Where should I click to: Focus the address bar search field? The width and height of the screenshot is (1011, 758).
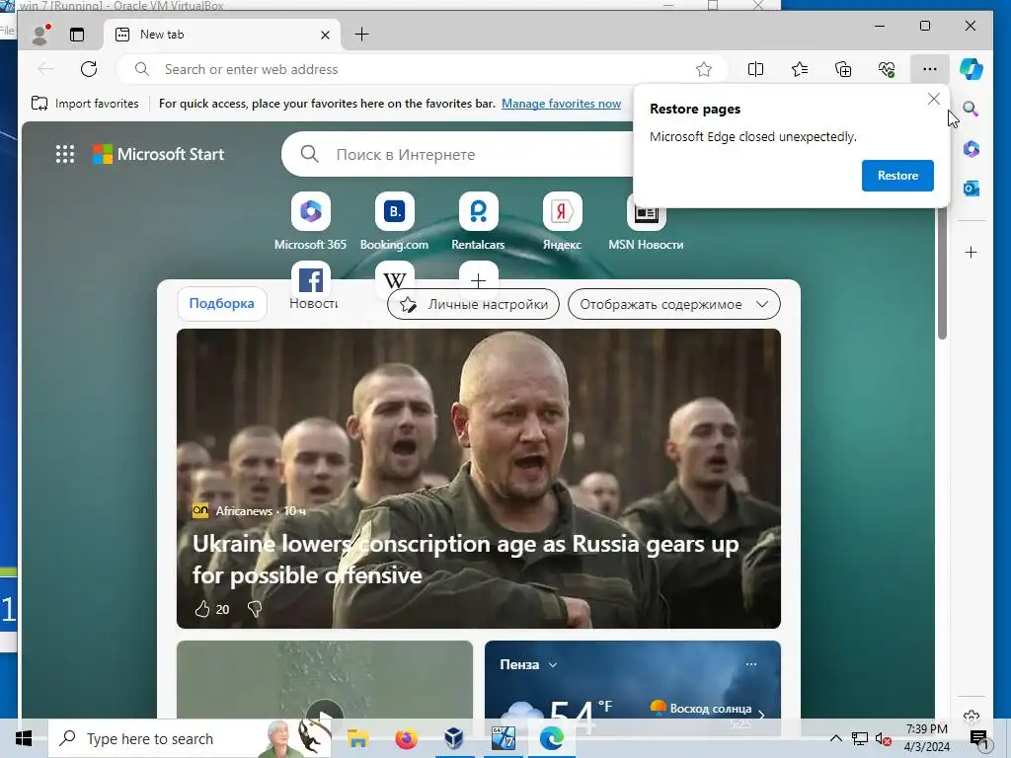click(x=422, y=69)
